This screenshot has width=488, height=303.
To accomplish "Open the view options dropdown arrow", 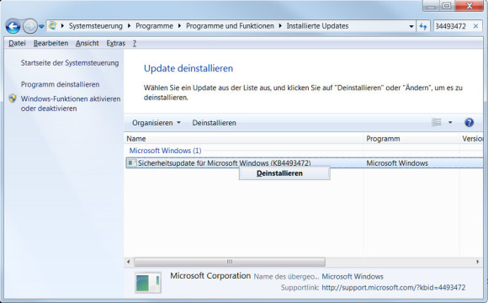I will (x=450, y=122).
